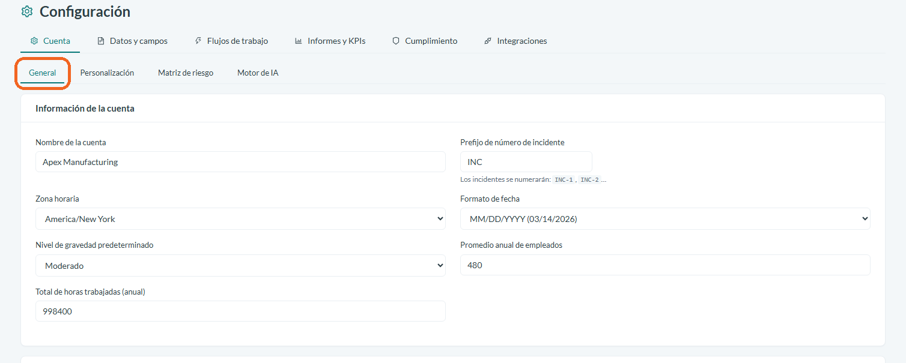Open the Zona horaria dropdown
Viewport: 906px width, 363px height.
[240, 219]
